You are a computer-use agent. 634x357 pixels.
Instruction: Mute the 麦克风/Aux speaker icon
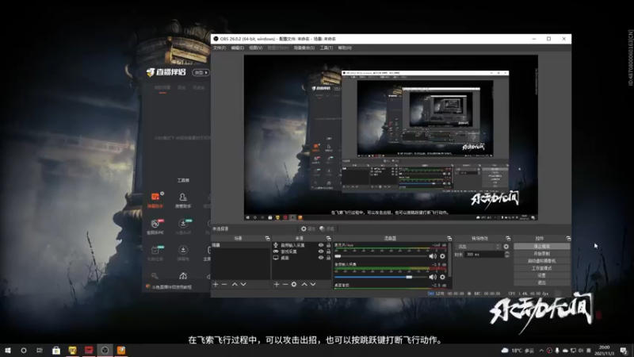pyautogui.click(x=433, y=256)
